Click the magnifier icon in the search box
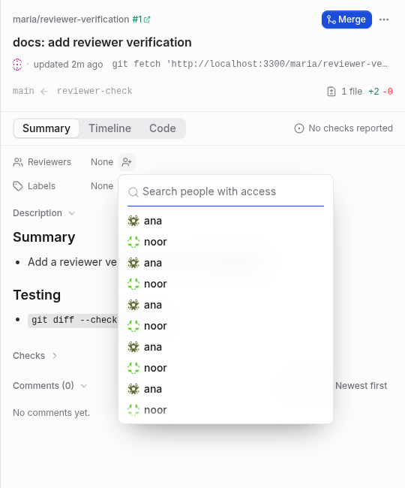Screen dimensions: 405x488 133,192
